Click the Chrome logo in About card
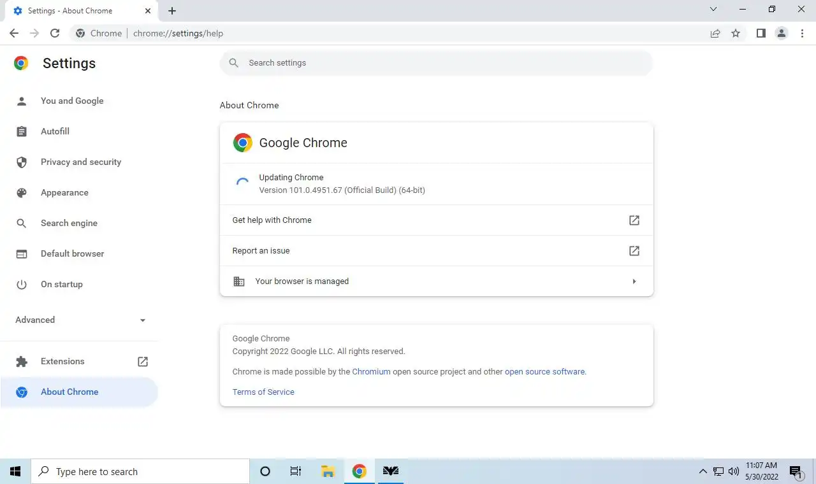This screenshot has height=484, width=816. pos(243,143)
